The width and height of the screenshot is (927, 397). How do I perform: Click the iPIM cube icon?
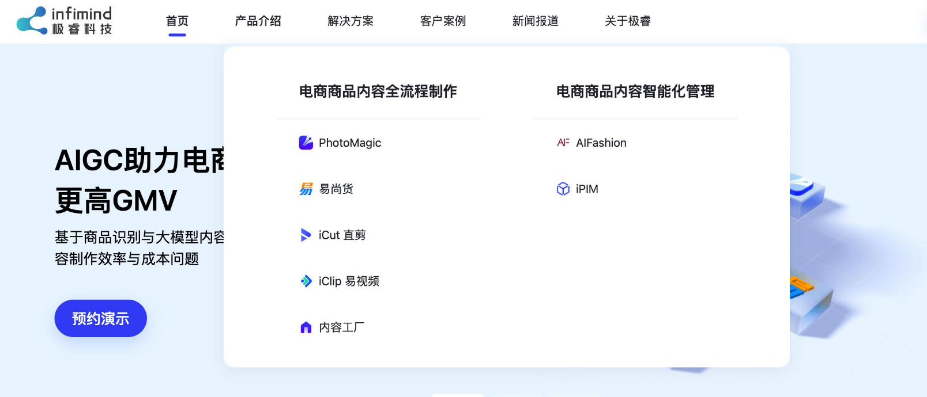(563, 189)
